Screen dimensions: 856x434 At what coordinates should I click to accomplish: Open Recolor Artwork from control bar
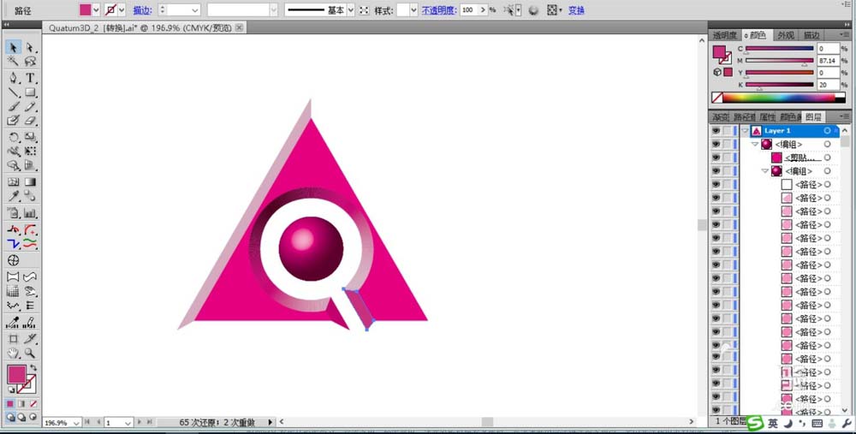533,9
